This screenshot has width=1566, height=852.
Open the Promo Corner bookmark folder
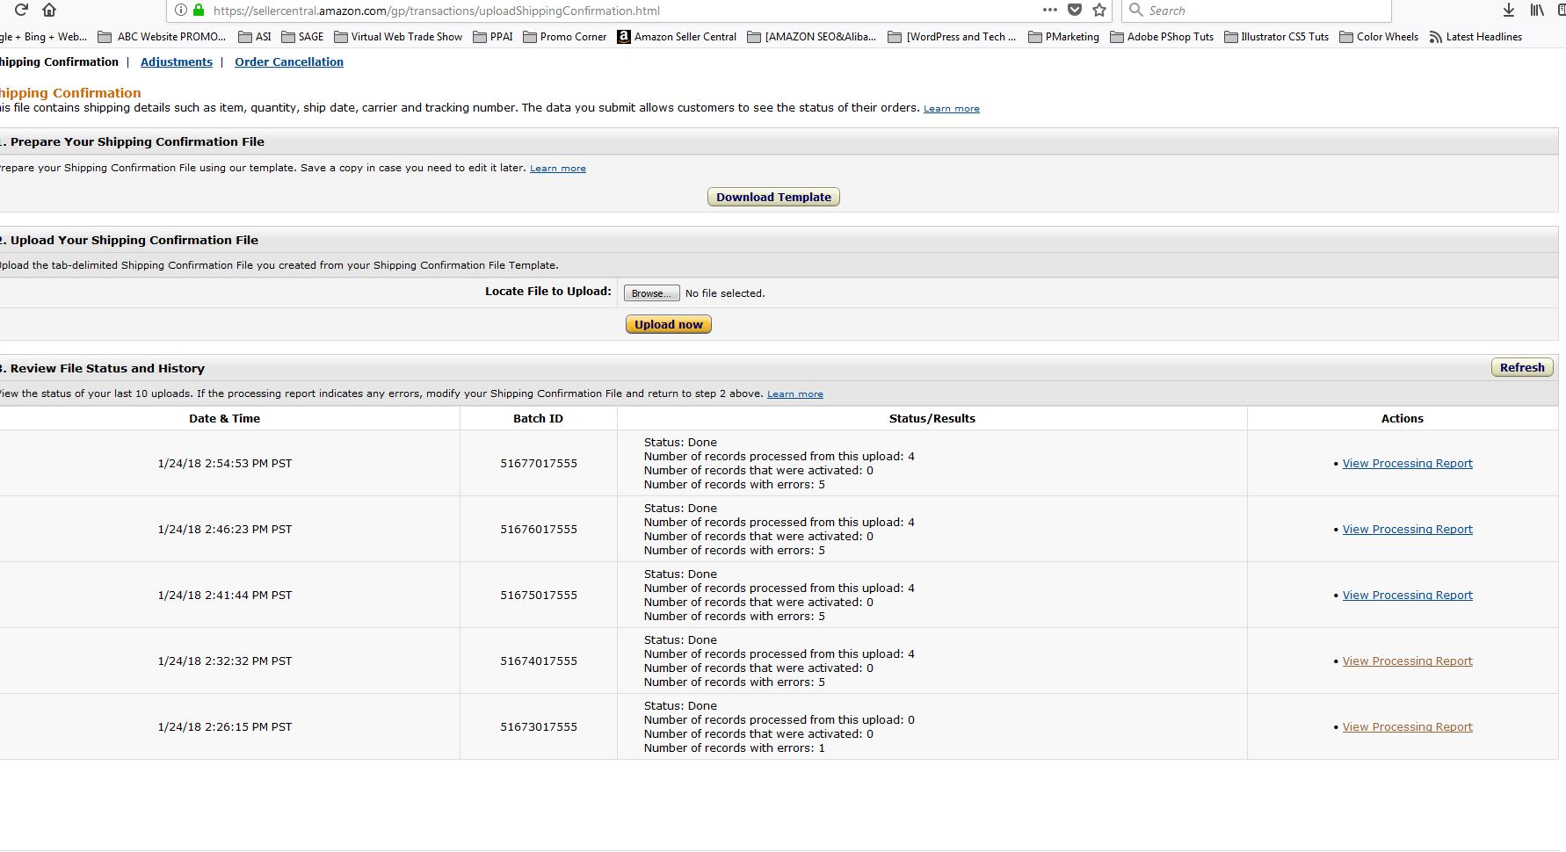pyautogui.click(x=565, y=37)
